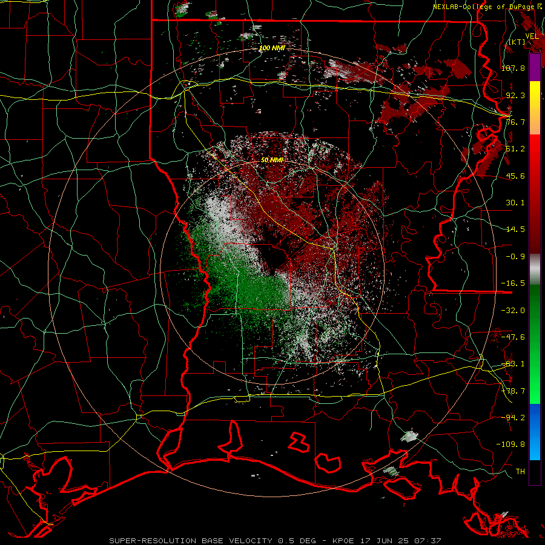545x545 pixels.
Task: Click the 07:37 timestamp in caption
Action: coord(428,541)
